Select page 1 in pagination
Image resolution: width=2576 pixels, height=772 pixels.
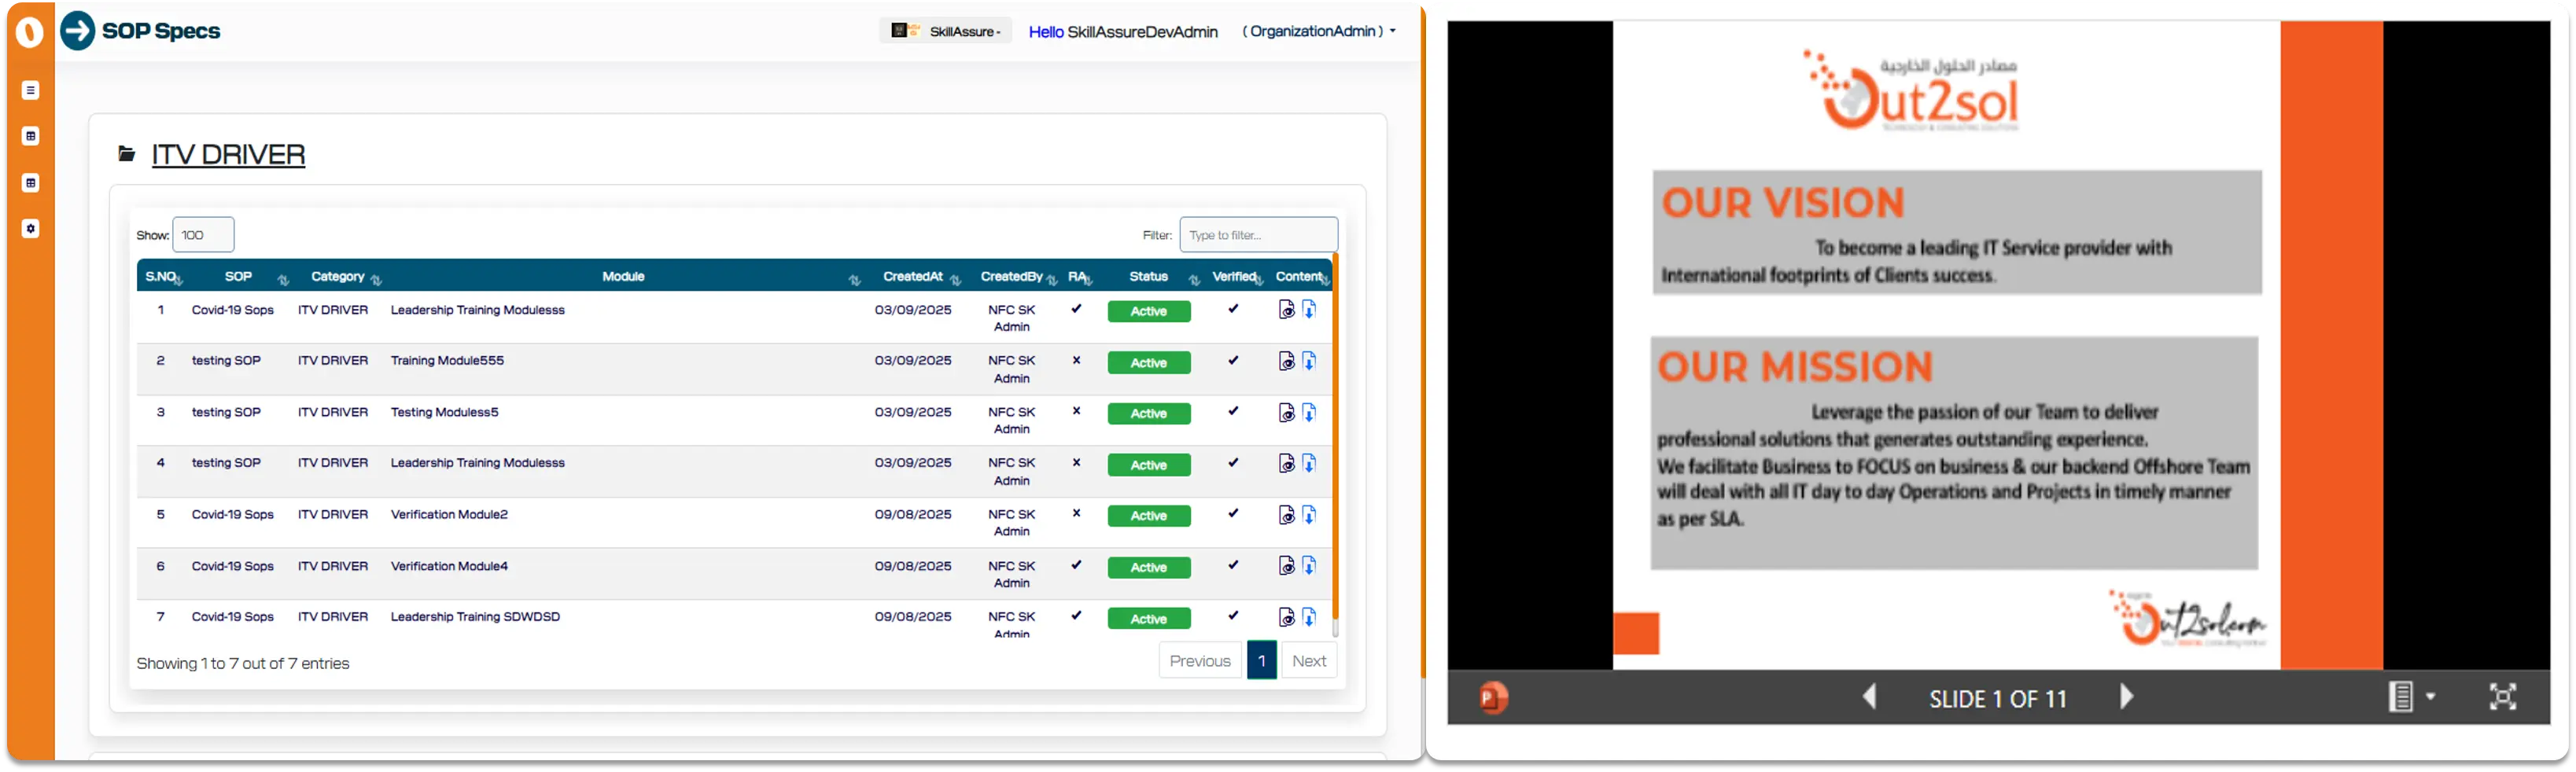(x=1262, y=662)
